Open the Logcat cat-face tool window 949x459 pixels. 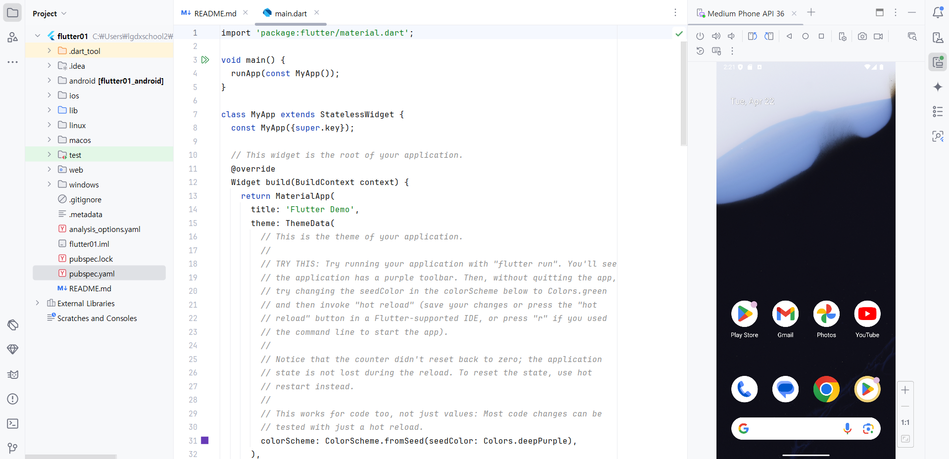(13, 374)
